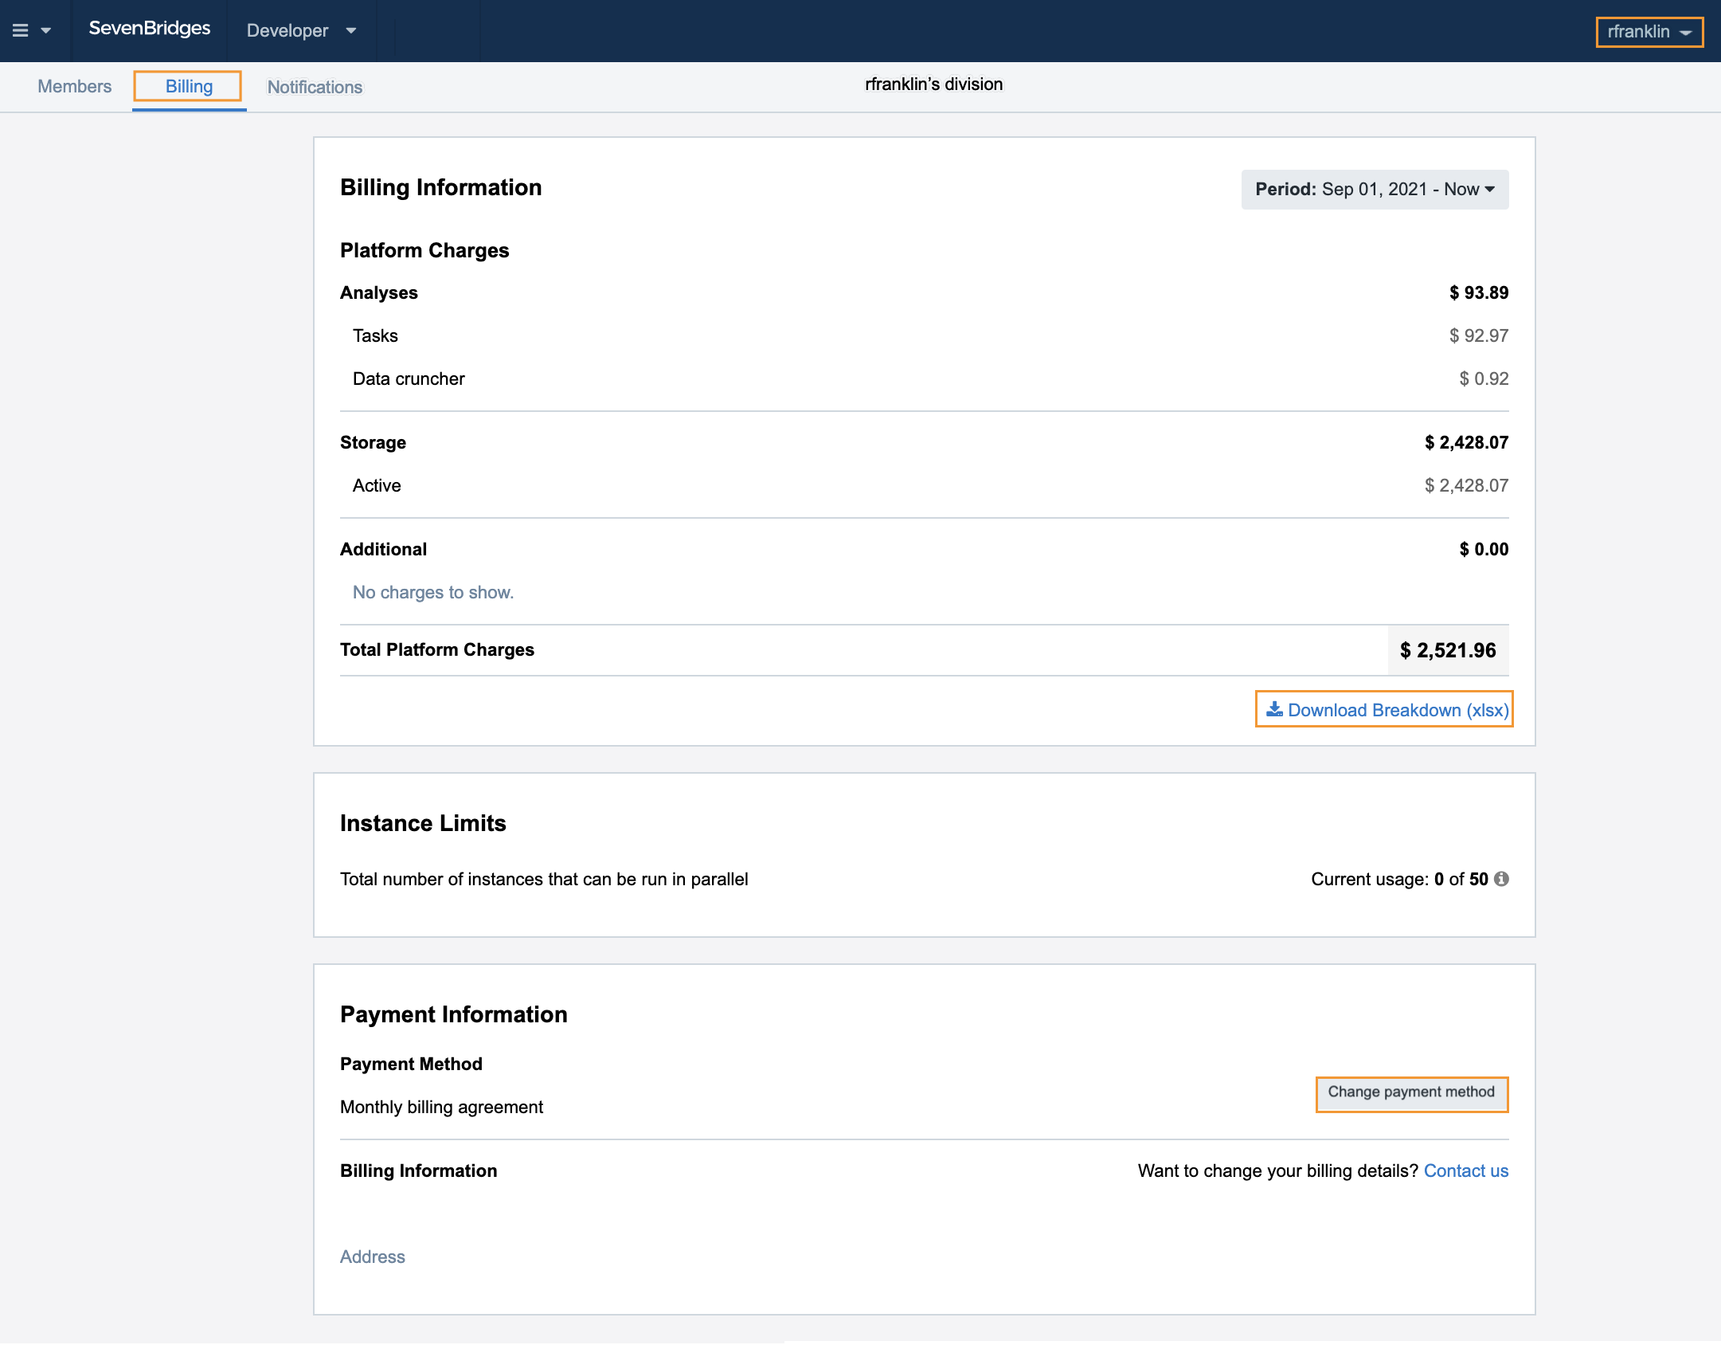This screenshot has height=1345, width=1721.
Task: Click the Tasks charge amount
Action: pos(1478,335)
